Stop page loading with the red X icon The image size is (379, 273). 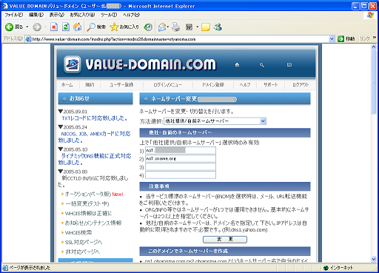coord(54,27)
